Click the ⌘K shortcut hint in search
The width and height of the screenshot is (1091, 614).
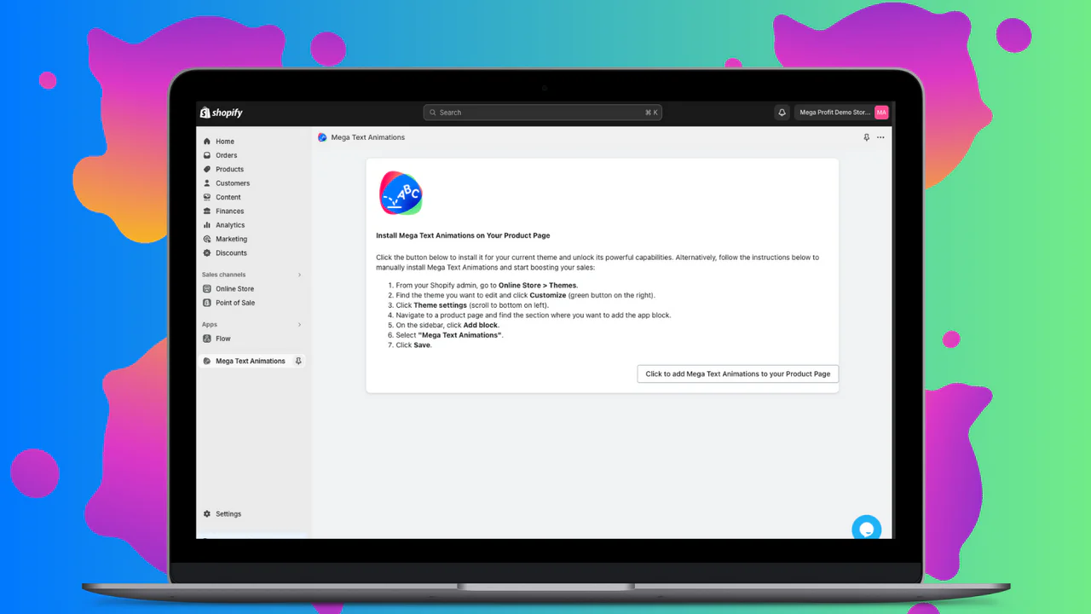[x=651, y=113]
